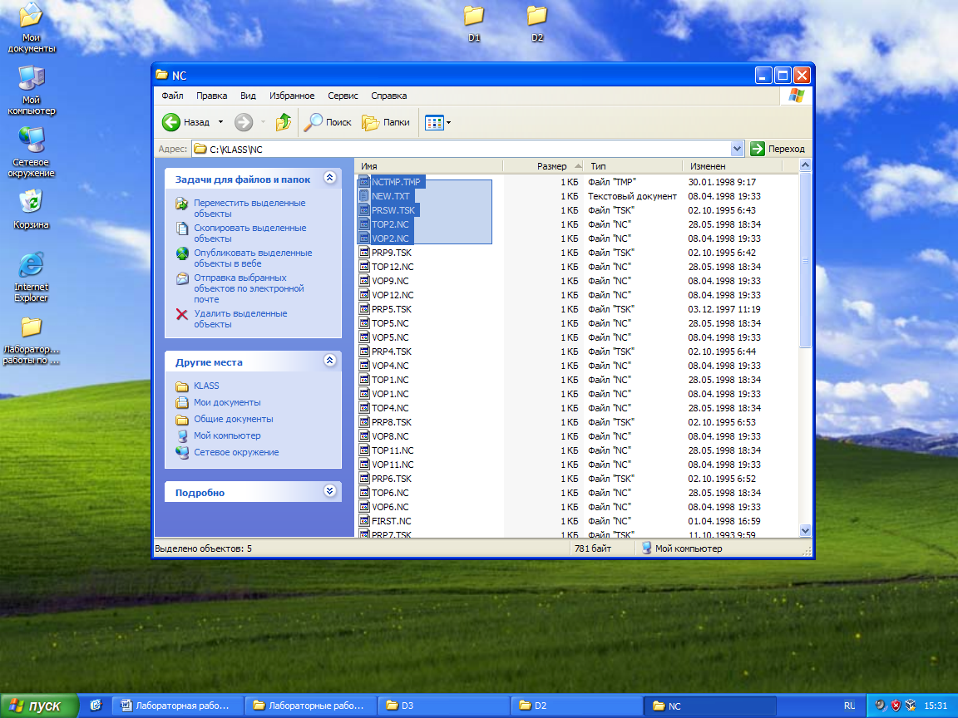Select the FIRST.NC file icon
Screen dimensions: 958x718
point(363,521)
